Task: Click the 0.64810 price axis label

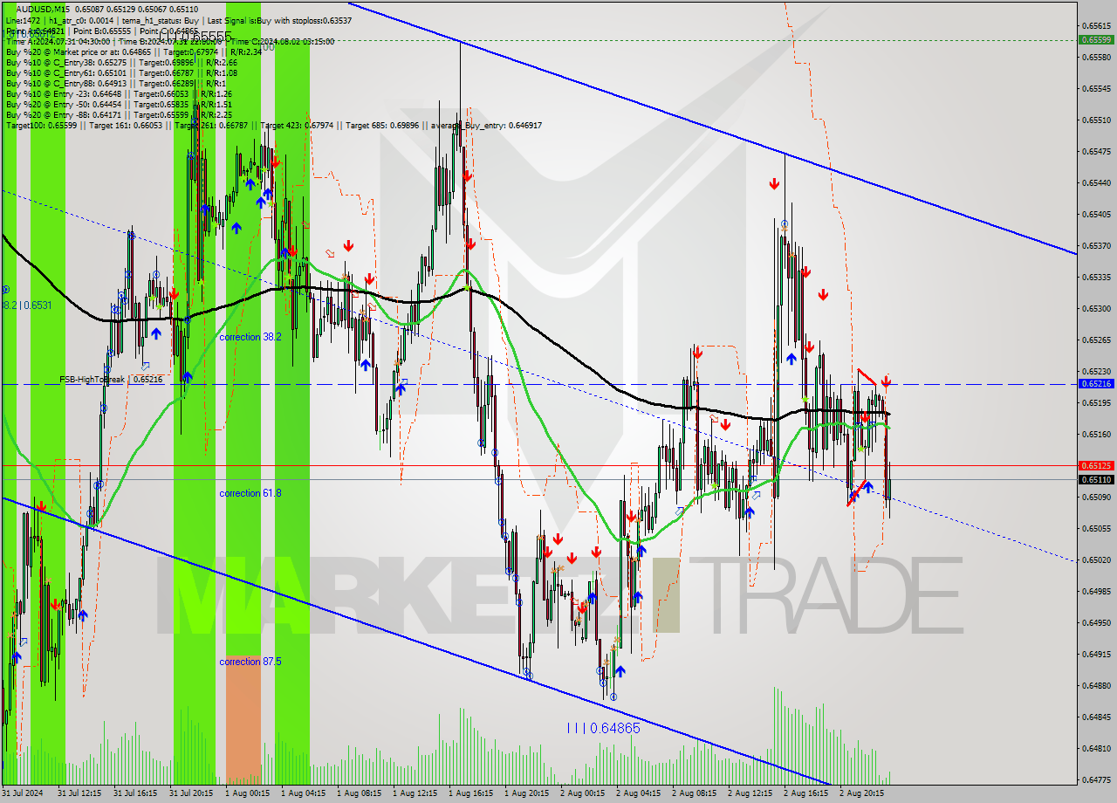Action: [x=1095, y=748]
